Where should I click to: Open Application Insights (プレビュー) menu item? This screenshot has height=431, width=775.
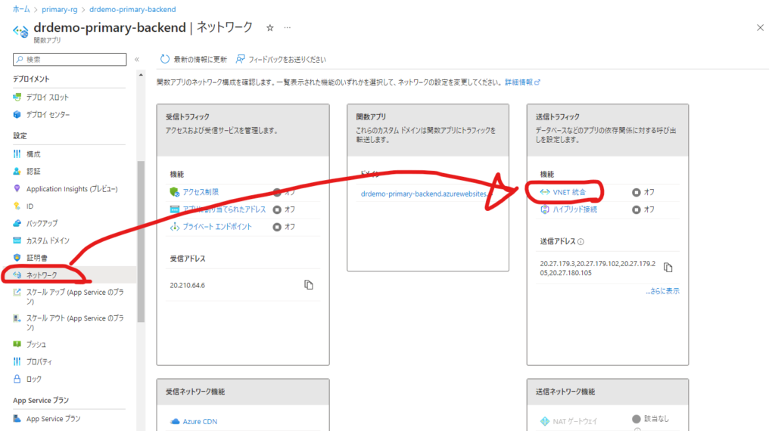pyautogui.click(x=72, y=188)
